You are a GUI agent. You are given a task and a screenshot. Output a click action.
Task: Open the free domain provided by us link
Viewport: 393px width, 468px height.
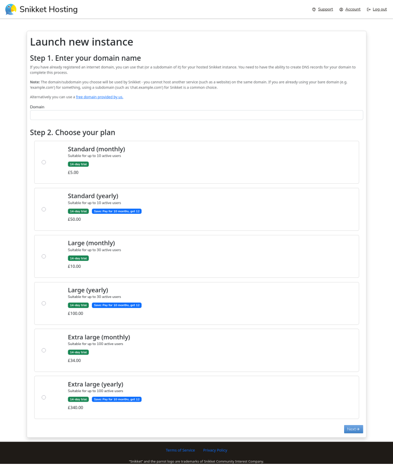pos(100,97)
